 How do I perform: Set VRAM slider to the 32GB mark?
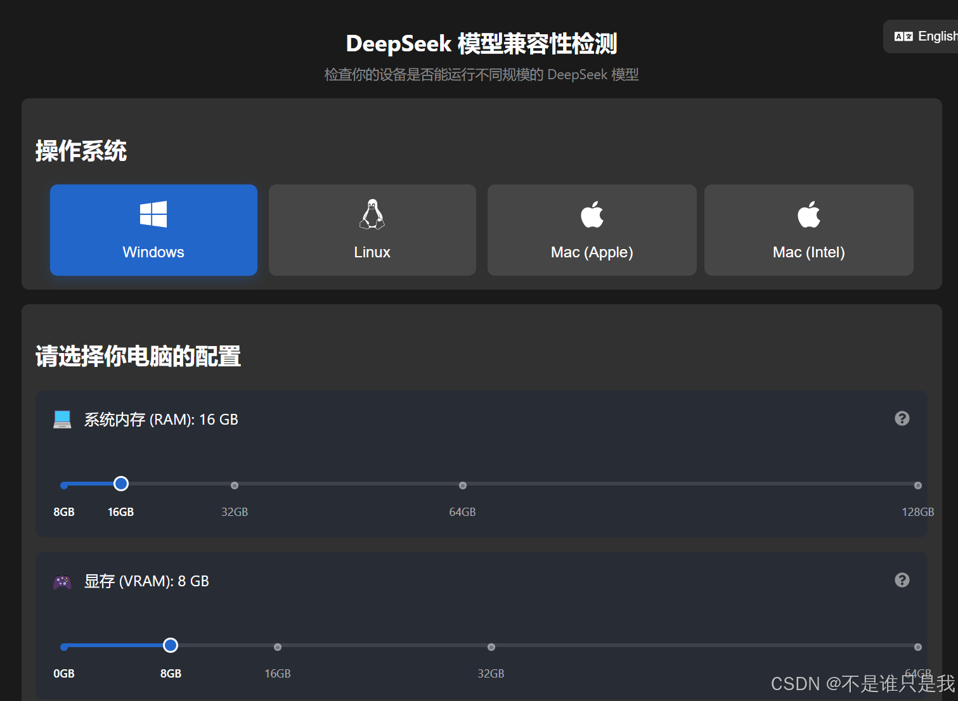491,647
